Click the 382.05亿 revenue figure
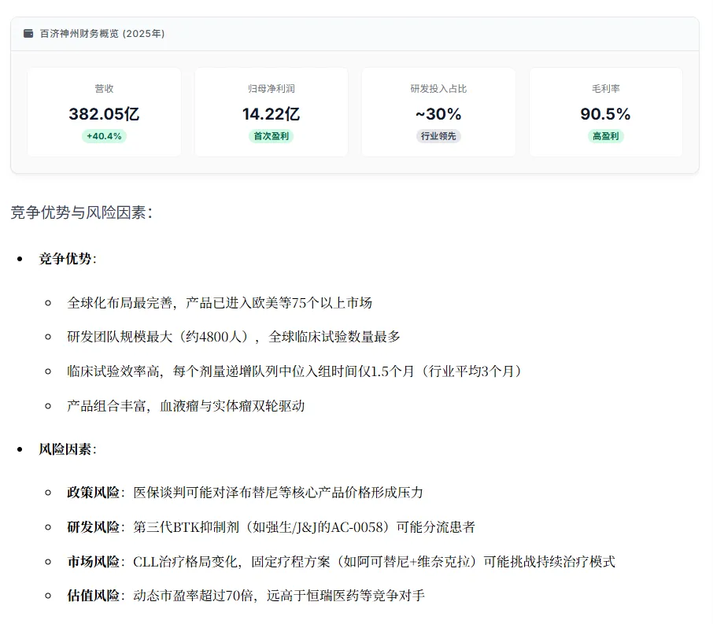The width and height of the screenshot is (713, 624). 104,113
